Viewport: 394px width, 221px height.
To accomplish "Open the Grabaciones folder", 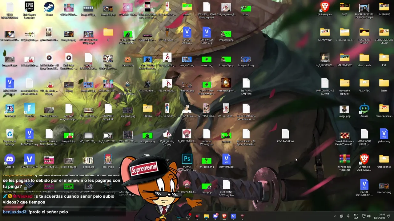I will (x=384, y=161).
